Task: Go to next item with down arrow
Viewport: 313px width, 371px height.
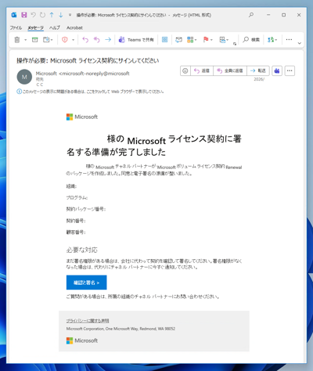Action: point(61,15)
